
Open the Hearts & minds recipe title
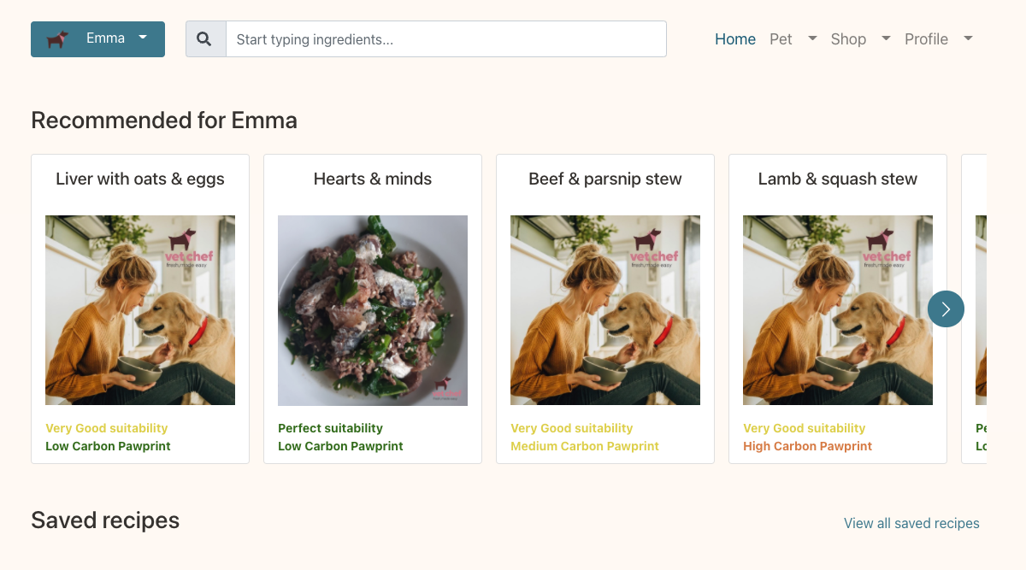point(373,179)
